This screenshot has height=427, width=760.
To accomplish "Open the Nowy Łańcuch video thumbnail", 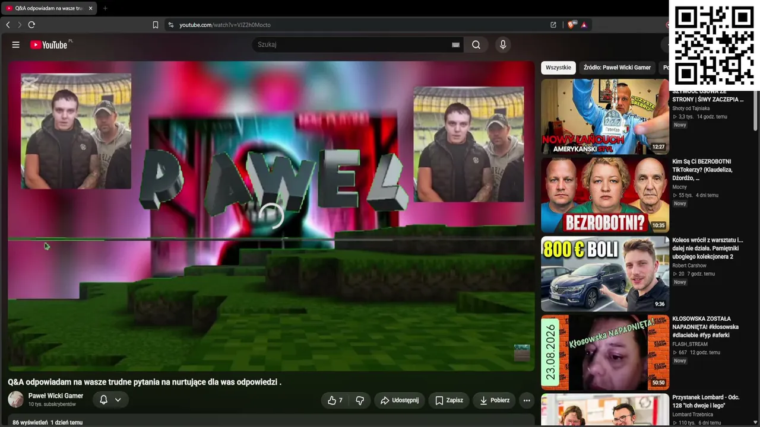I will [604, 116].
